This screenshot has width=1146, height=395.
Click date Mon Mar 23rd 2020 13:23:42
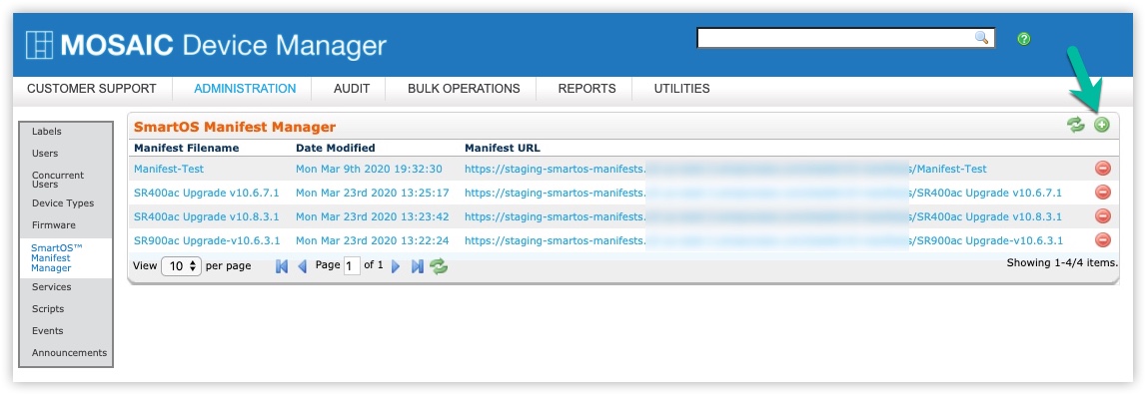pyautogui.click(x=372, y=216)
